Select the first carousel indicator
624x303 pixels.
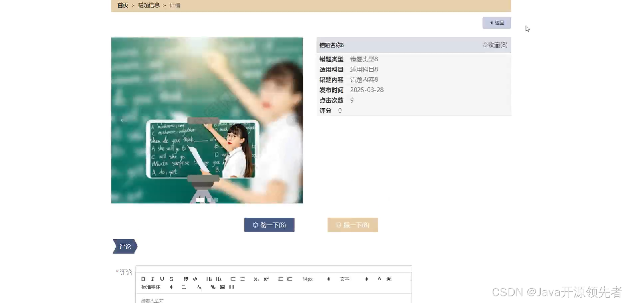200,200
